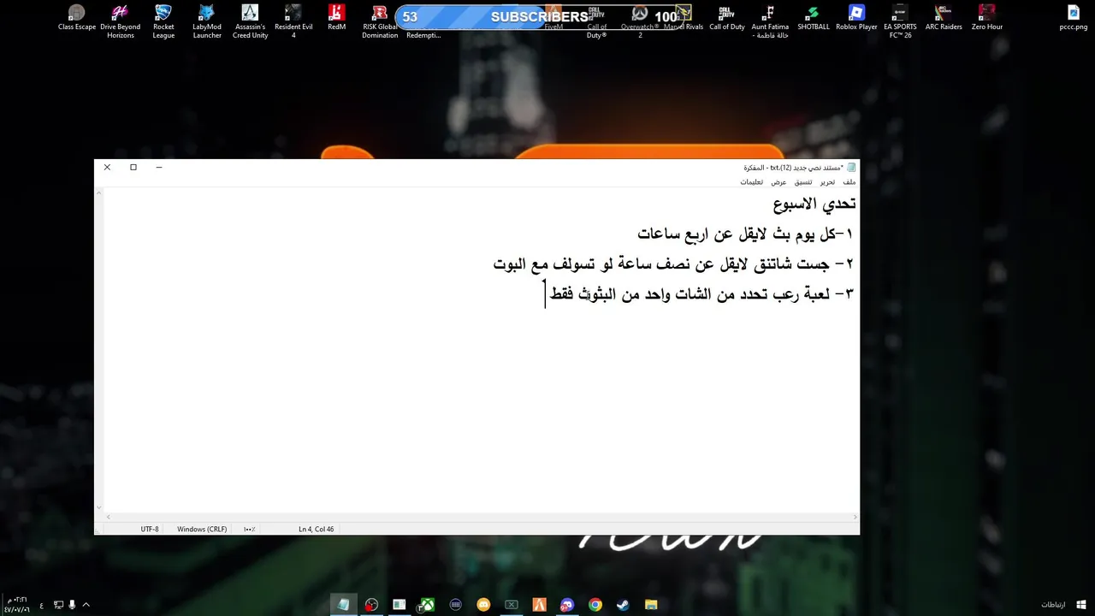Open the تحرير (Edit) menu in Notepad
The width and height of the screenshot is (1095, 616).
[x=827, y=182]
